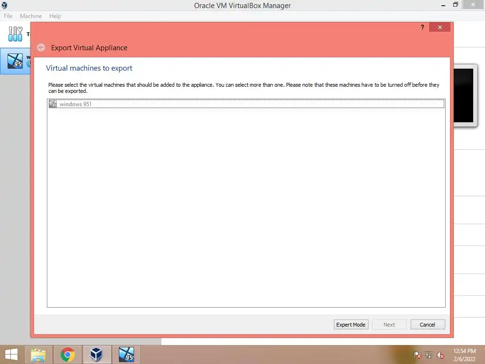Open the Machine menu in VirtualBox Manager
This screenshot has width=485, height=364.
31,16
